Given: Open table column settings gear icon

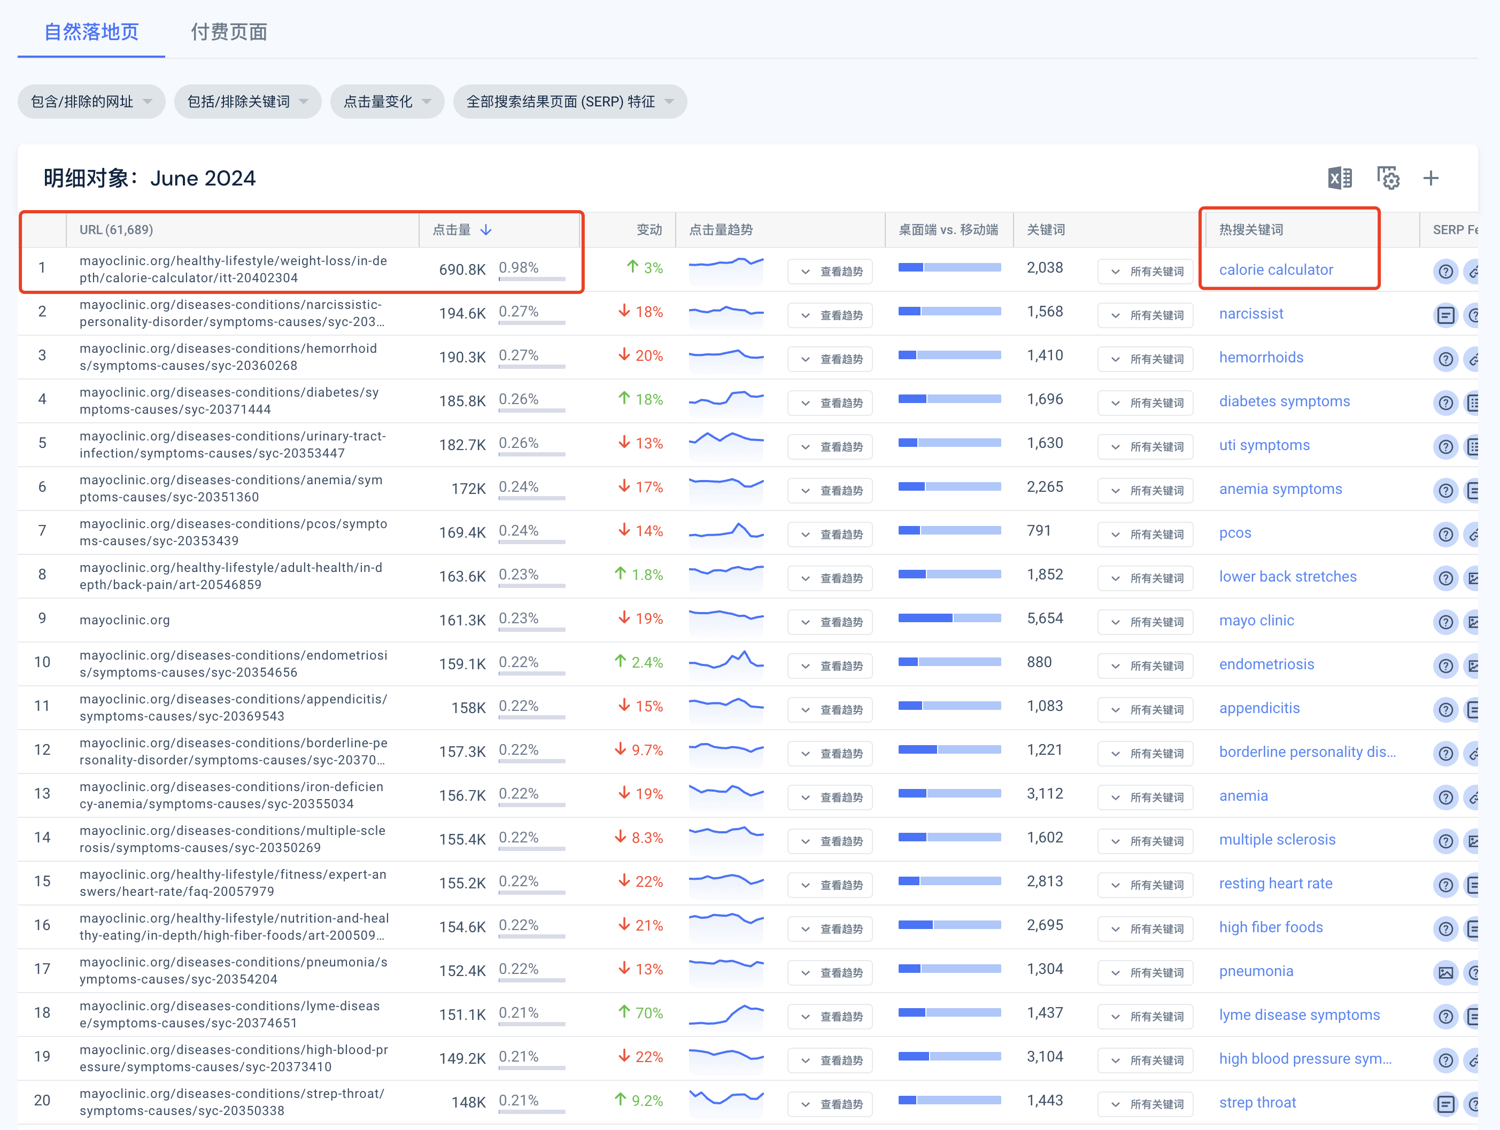Looking at the screenshot, I should click(1388, 179).
